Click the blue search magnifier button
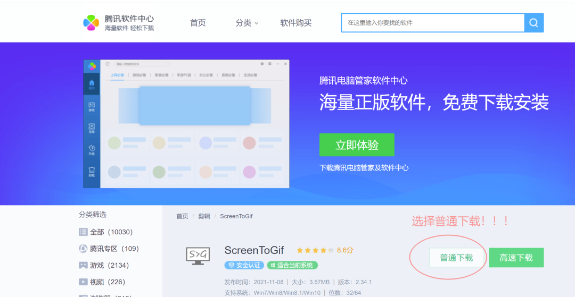The width and height of the screenshot is (575, 297). click(534, 23)
